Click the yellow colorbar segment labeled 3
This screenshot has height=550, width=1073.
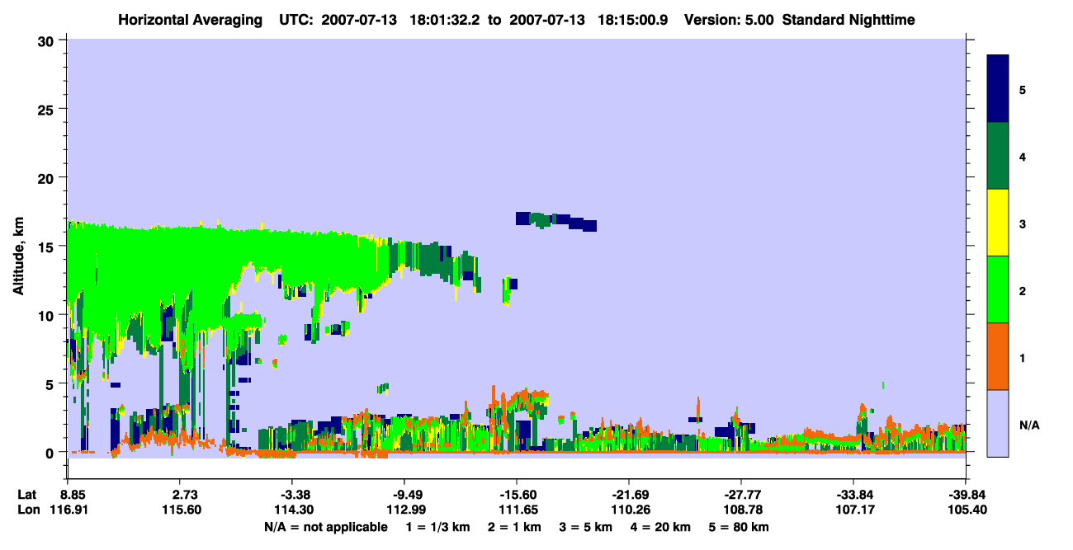click(998, 223)
